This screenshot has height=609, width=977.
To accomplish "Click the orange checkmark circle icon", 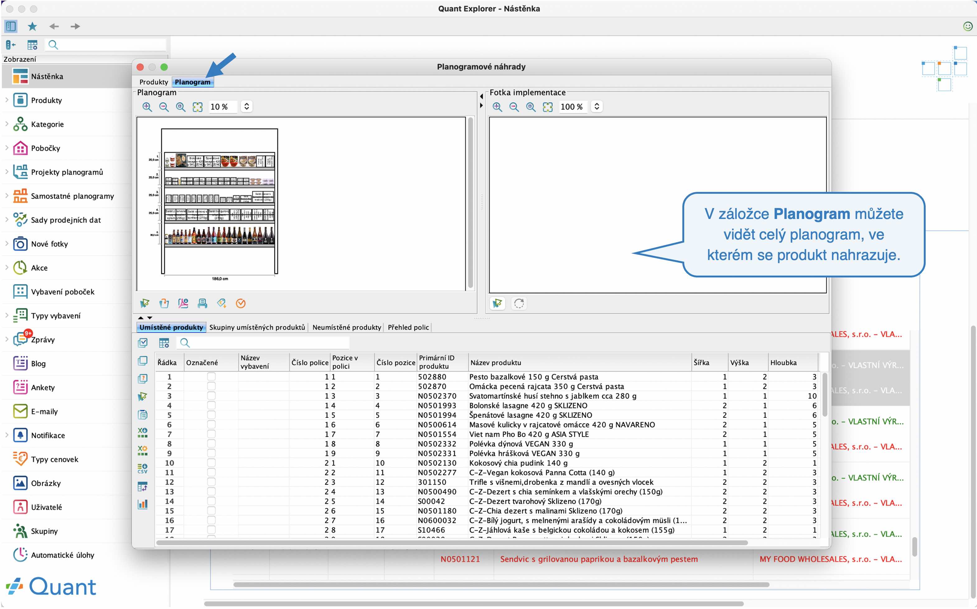I will point(241,303).
